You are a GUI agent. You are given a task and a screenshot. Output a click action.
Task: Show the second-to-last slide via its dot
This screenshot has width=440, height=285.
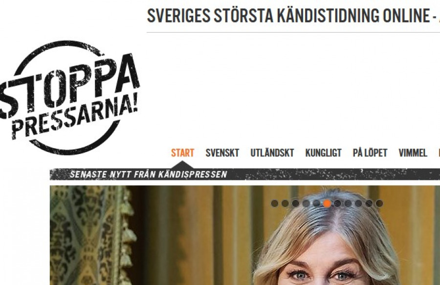click(x=369, y=203)
